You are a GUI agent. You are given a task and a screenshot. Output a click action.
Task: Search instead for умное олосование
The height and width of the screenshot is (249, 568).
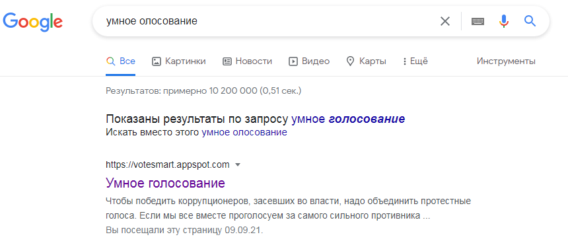[x=244, y=132]
